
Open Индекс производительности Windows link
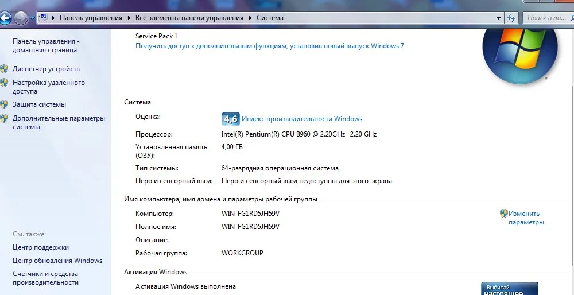click(x=302, y=119)
